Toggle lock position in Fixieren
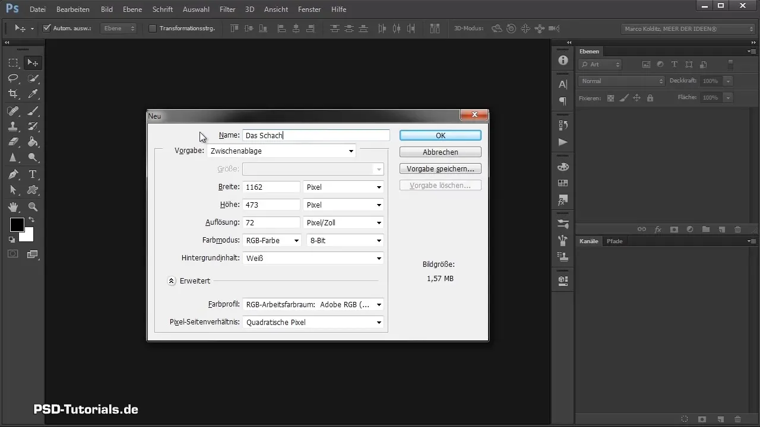Screen dimensions: 760x427 point(636,98)
